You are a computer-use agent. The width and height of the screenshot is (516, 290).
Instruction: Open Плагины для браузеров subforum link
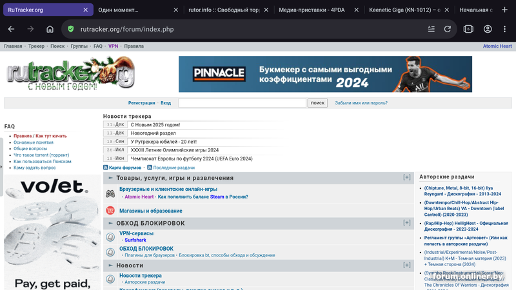coord(150,255)
